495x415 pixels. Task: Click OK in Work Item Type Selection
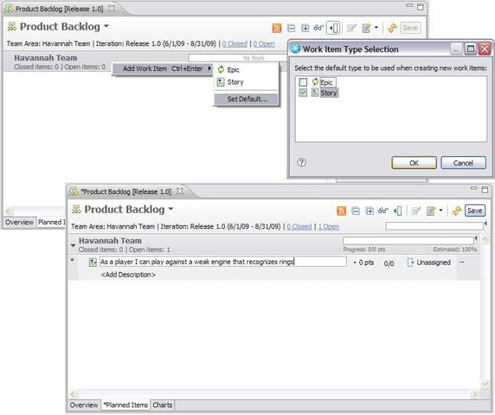414,163
